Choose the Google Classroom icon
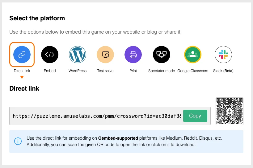 [x=193, y=55]
